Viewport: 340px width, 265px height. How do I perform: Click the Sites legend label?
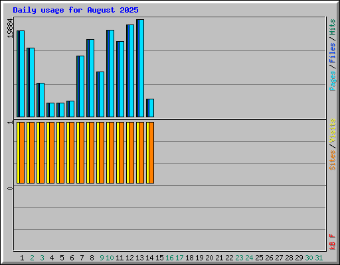(333, 160)
